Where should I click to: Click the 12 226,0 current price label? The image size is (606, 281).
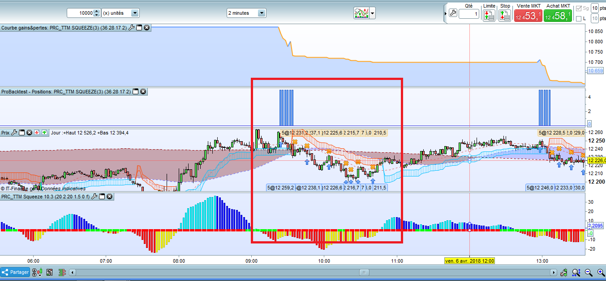(596, 161)
